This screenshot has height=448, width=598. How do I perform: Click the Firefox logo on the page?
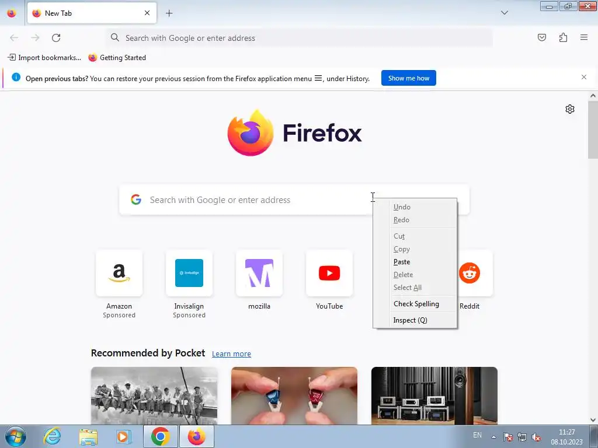tap(294, 133)
